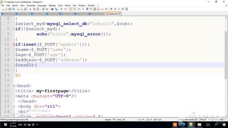Click the Replace toolbar icon
Screen dimensions: 228x128
[x=56, y=9]
